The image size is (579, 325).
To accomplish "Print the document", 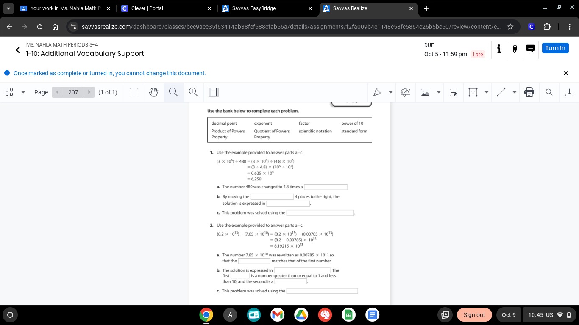I will (x=529, y=92).
